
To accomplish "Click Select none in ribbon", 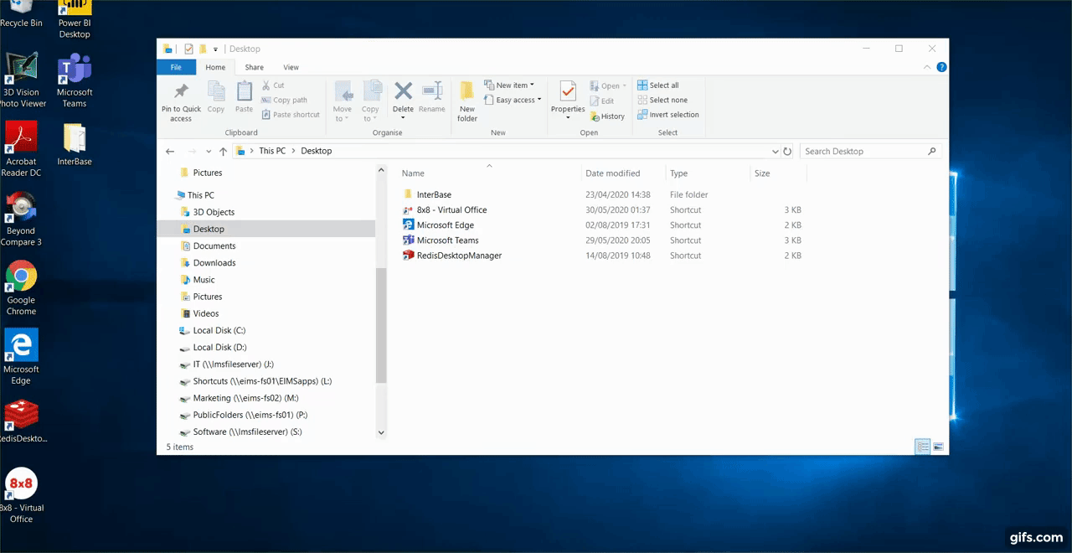I will click(x=662, y=100).
